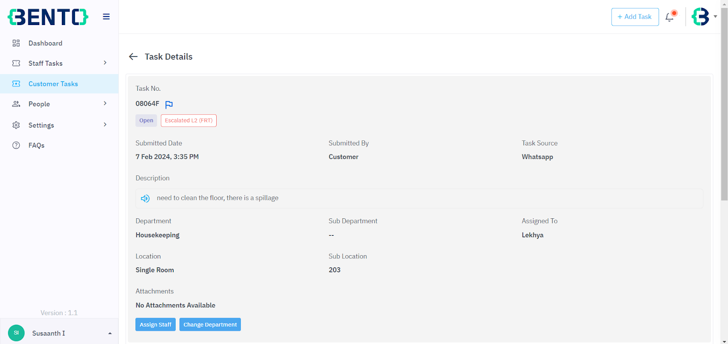
Task: Click the Version : 1.1 label
Action: pos(59,313)
